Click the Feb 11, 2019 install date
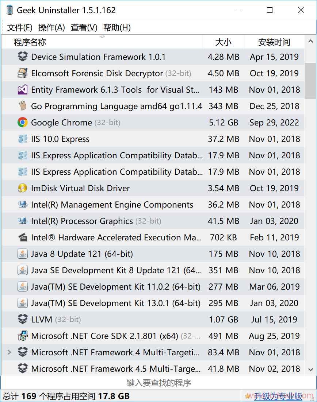The height and width of the screenshot is (402, 317). pyautogui.click(x=274, y=237)
